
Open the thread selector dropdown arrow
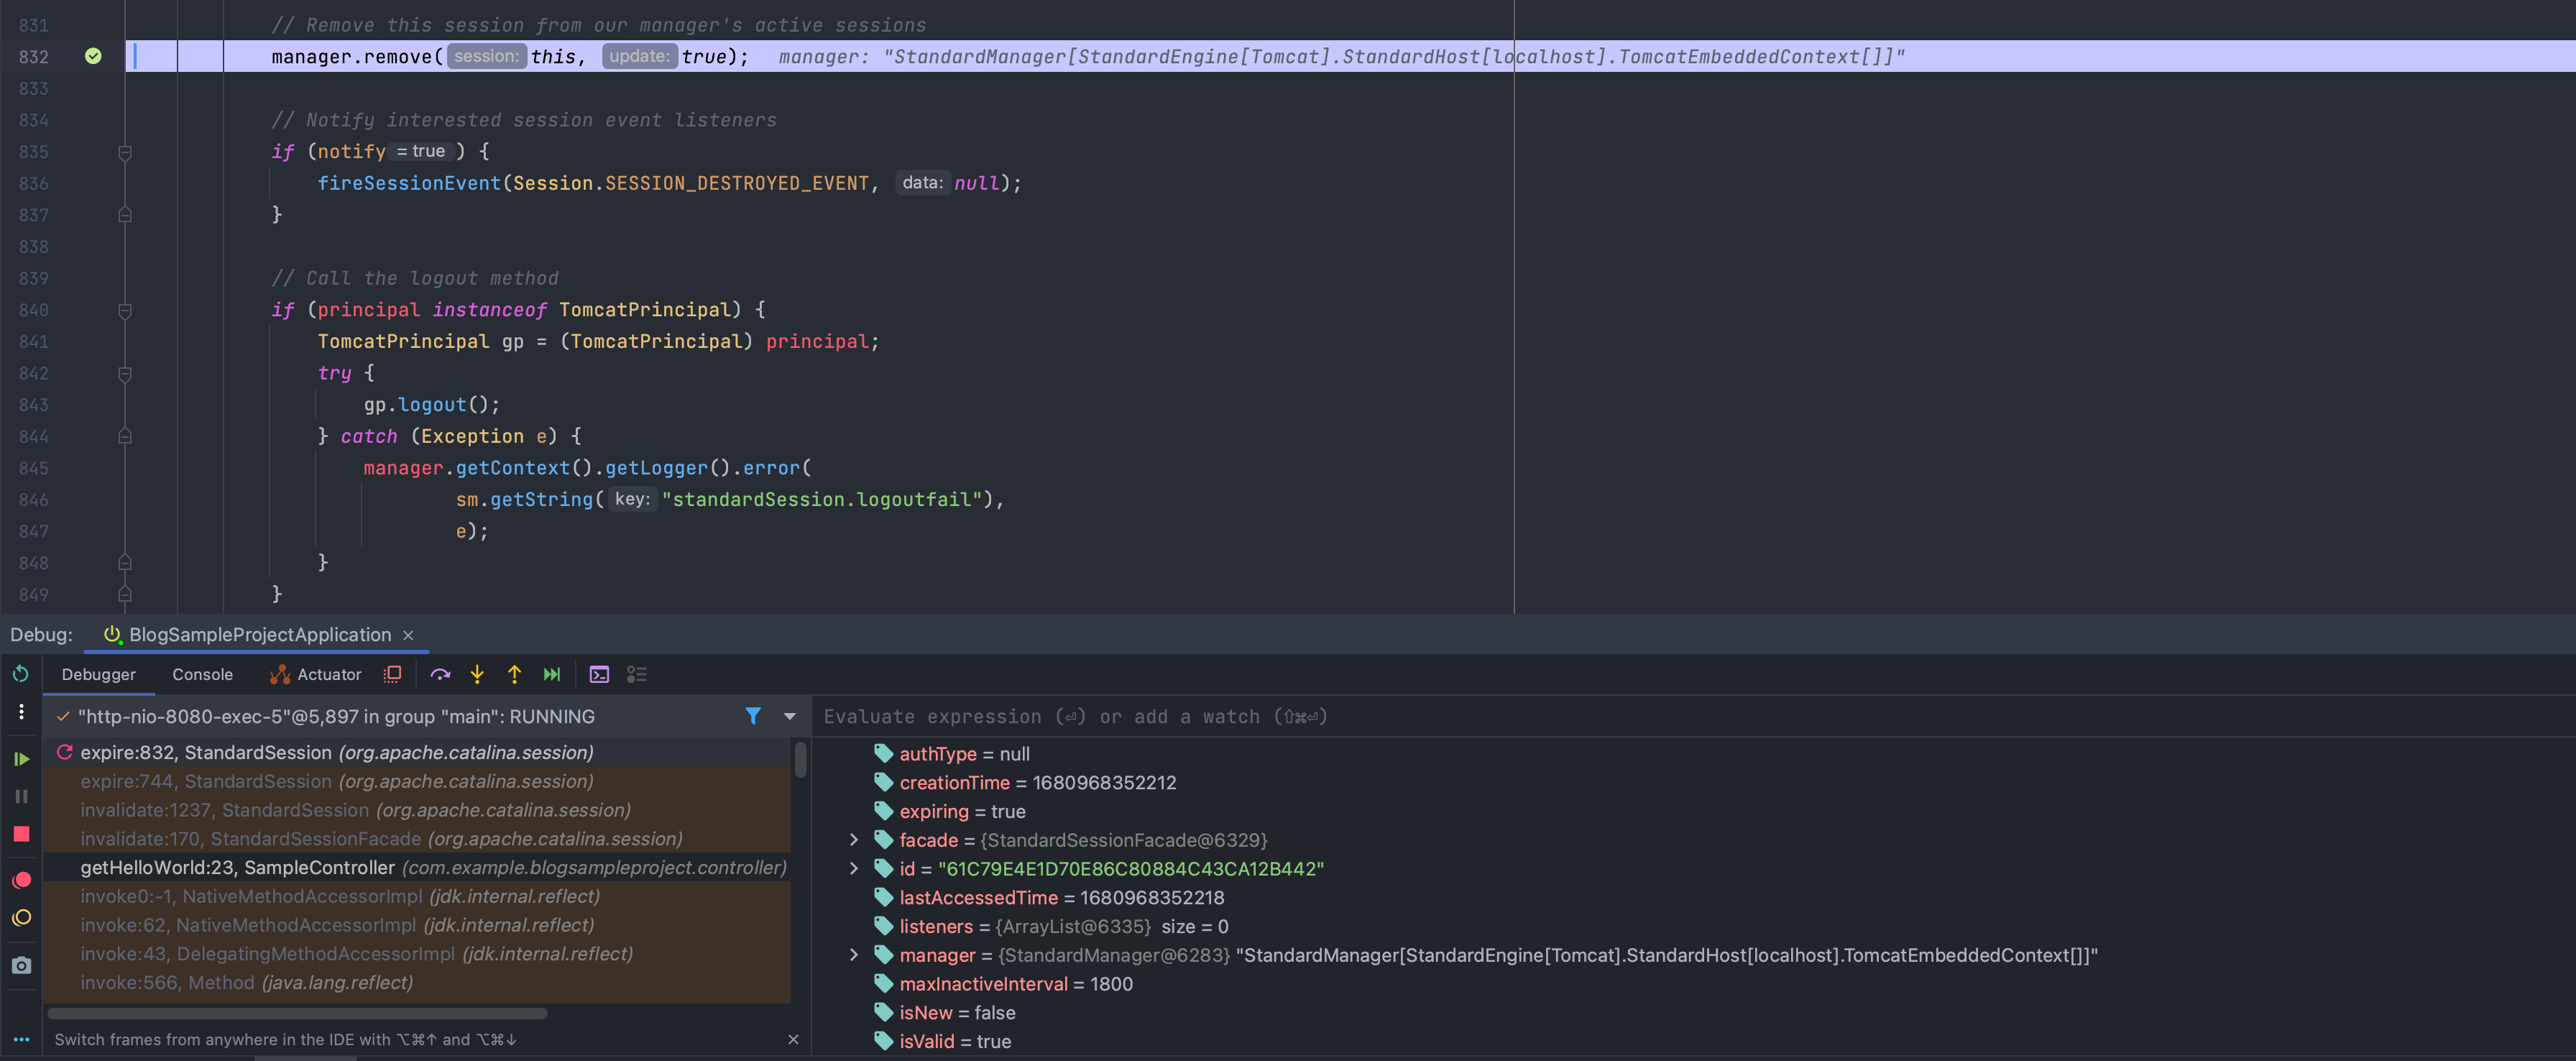click(x=790, y=716)
